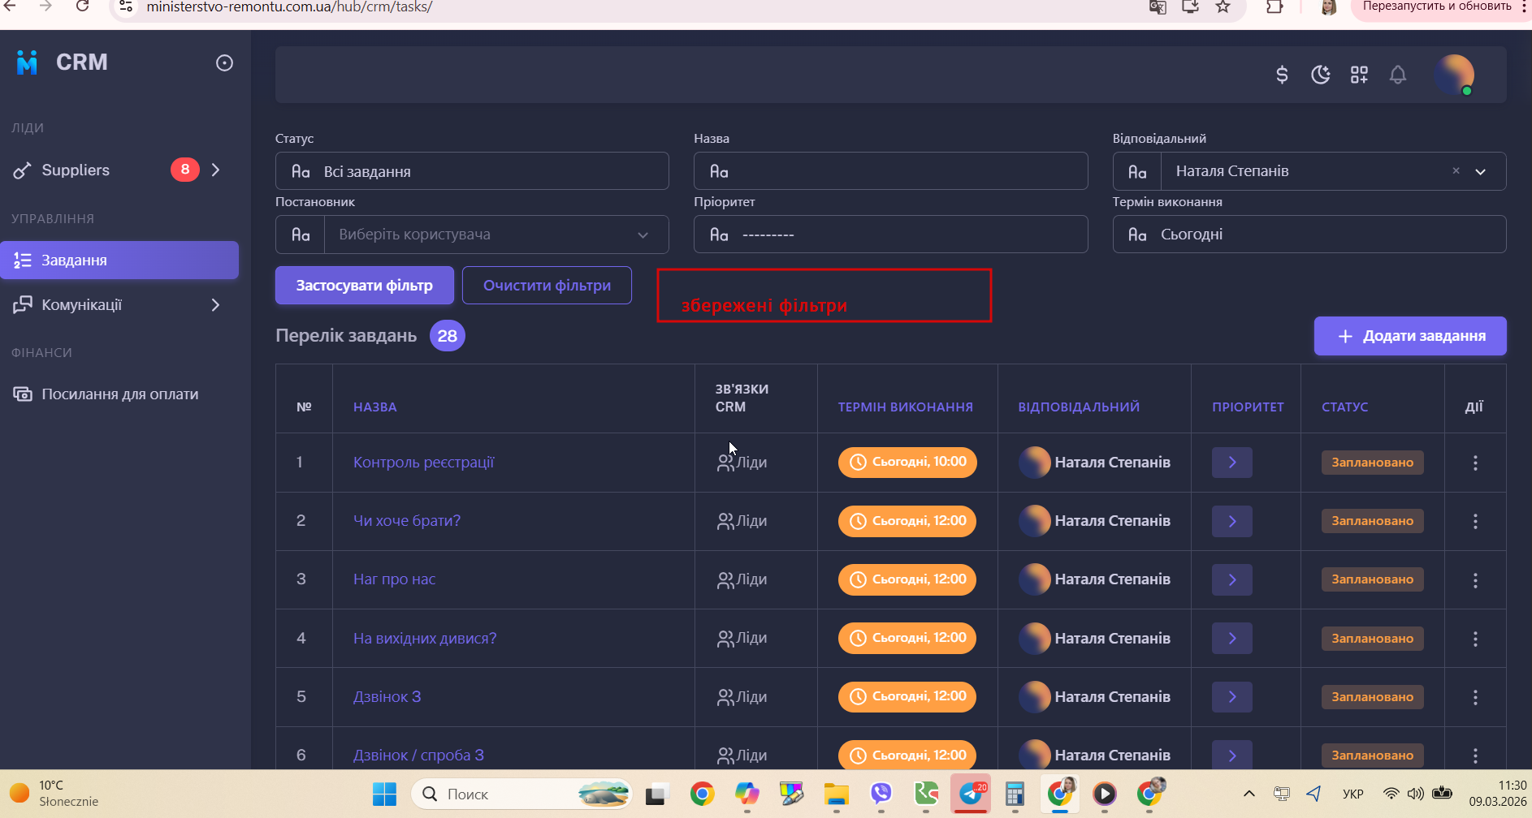Open notifications bell icon
1532x818 pixels.
click(1398, 75)
